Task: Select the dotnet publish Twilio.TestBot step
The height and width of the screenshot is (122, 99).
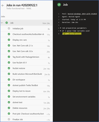Action: coord(27,85)
